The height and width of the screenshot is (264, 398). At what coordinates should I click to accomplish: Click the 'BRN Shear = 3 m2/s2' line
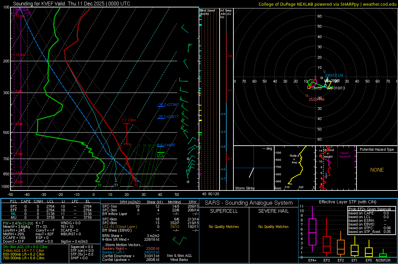pyautogui.click(x=131, y=236)
